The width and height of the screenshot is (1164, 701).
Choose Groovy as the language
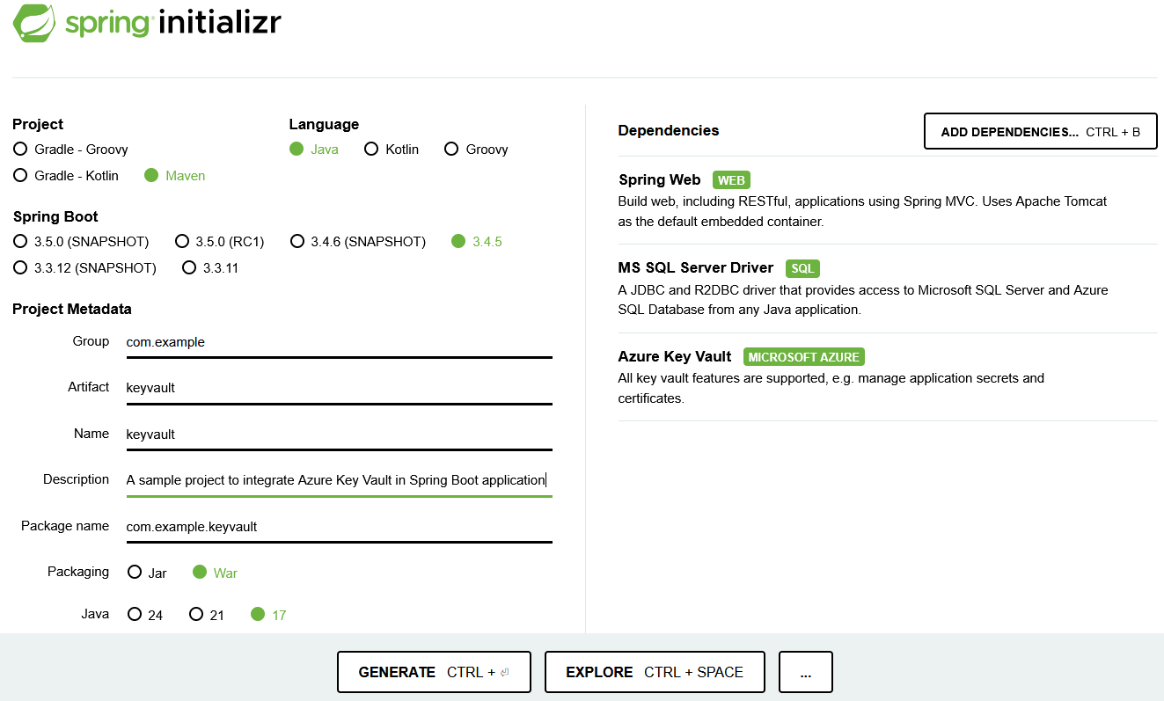pos(476,150)
